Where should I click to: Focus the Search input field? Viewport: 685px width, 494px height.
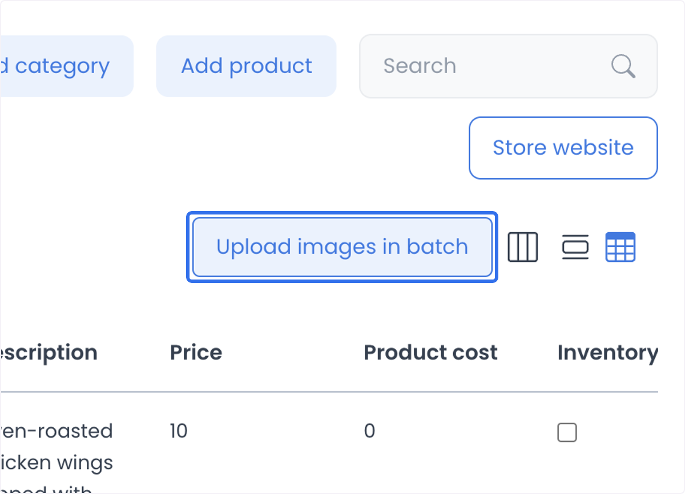508,66
